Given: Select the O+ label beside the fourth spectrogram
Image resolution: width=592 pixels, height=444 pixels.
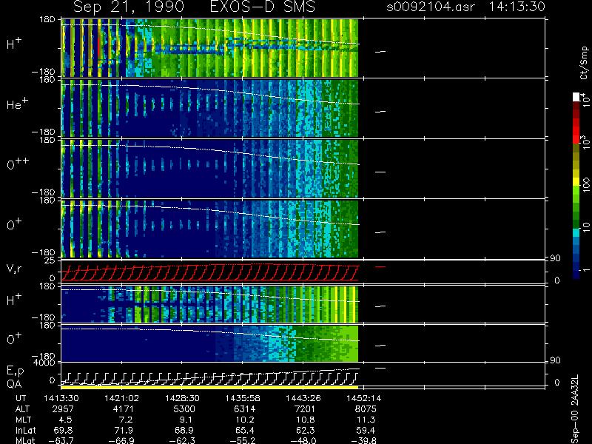Looking at the screenshot, I should tap(14, 224).
